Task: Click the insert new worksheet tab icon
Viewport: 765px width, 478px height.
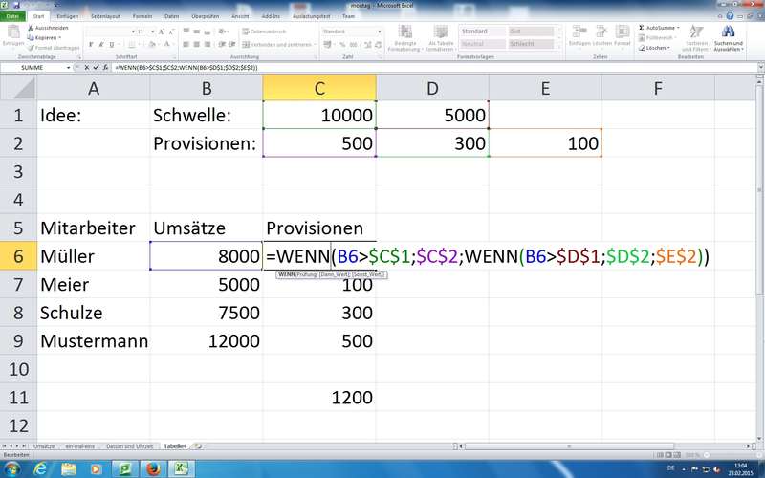Action: [x=198, y=446]
